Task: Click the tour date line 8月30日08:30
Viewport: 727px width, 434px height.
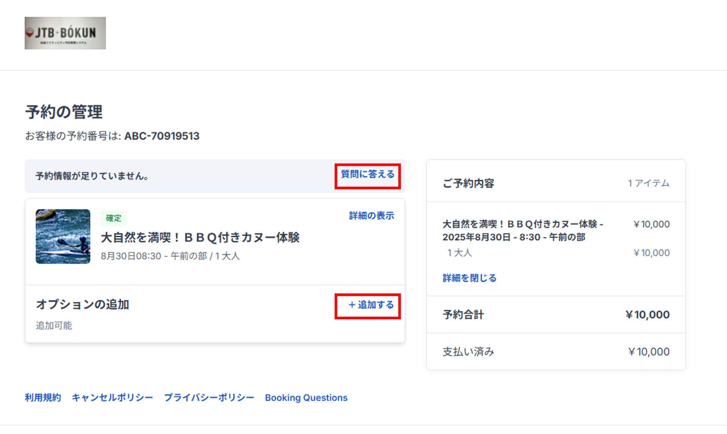Action: point(170,256)
